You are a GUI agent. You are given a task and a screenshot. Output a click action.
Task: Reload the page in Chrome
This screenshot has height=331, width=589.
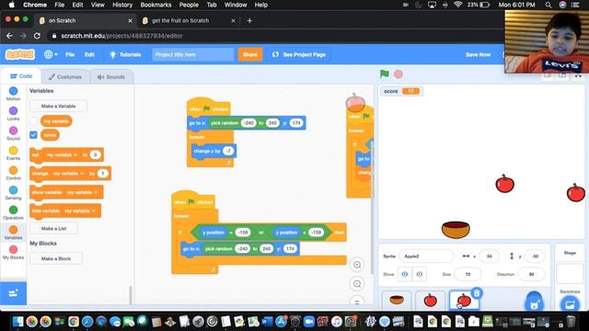[37, 36]
